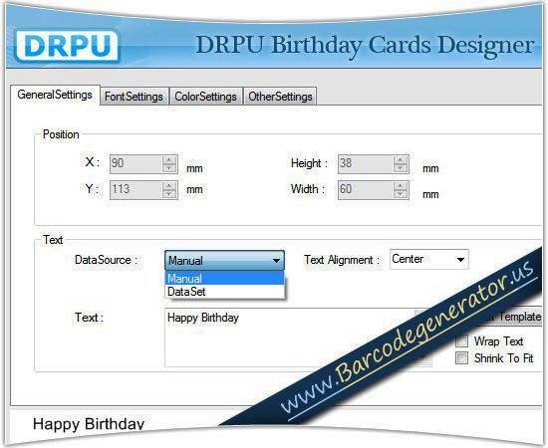Screen dimensions: 548x448
Task: Decrease Y position with down arrow
Action: coord(169,194)
